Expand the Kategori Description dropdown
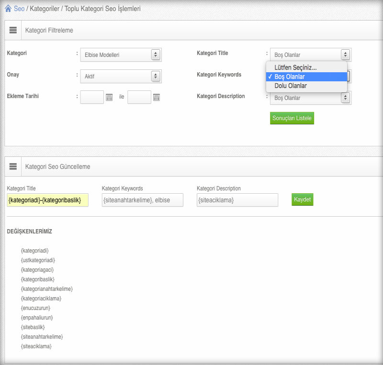The width and height of the screenshot is (383, 365). click(x=310, y=98)
